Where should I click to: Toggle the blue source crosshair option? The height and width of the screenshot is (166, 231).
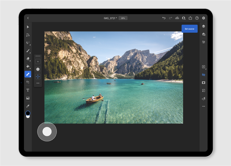pyautogui.click(x=38, y=76)
